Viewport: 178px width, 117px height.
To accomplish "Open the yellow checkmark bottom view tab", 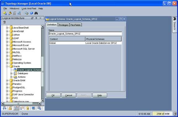I will click(x=10, y=108).
